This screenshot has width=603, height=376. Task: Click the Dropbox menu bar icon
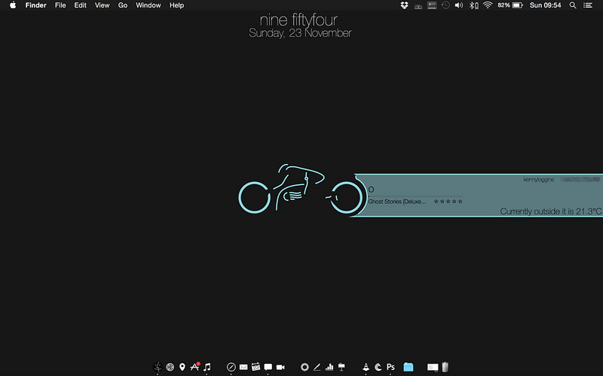pyautogui.click(x=404, y=5)
